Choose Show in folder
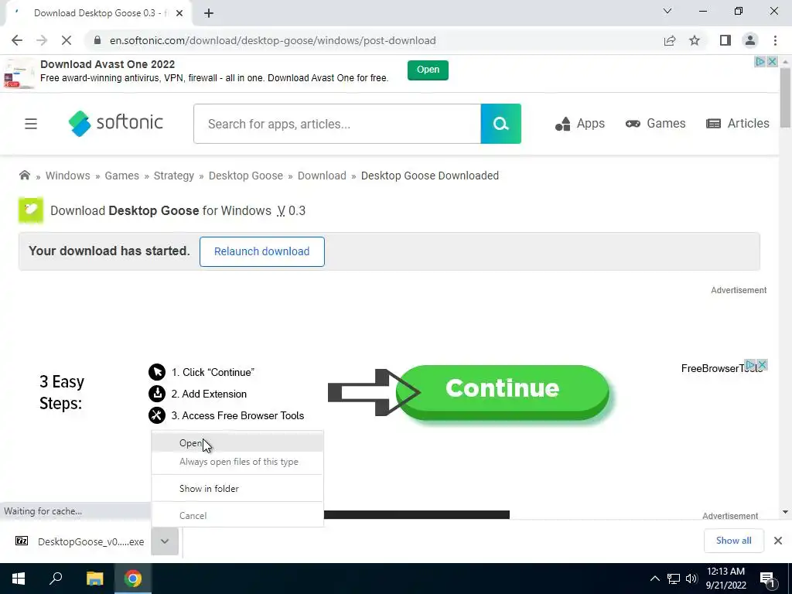This screenshot has height=594, width=792. (237, 489)
